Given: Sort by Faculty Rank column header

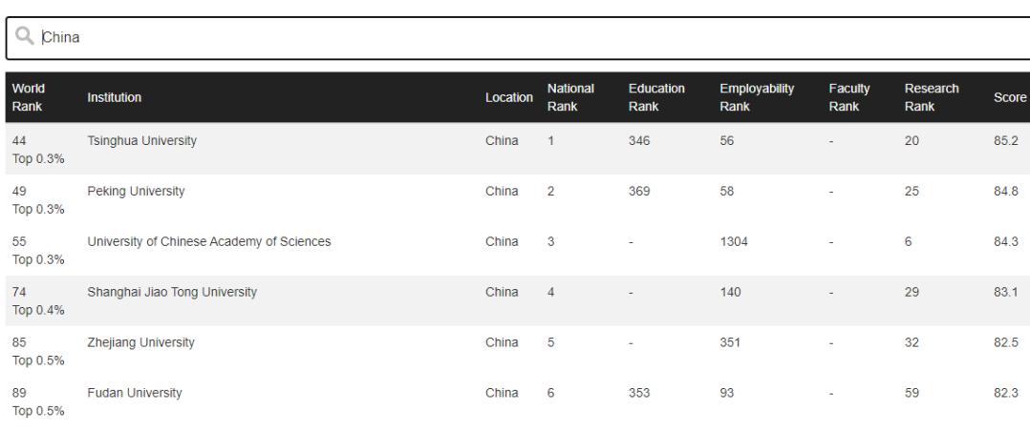Looking at the screenshot, I should click(849, 97).
